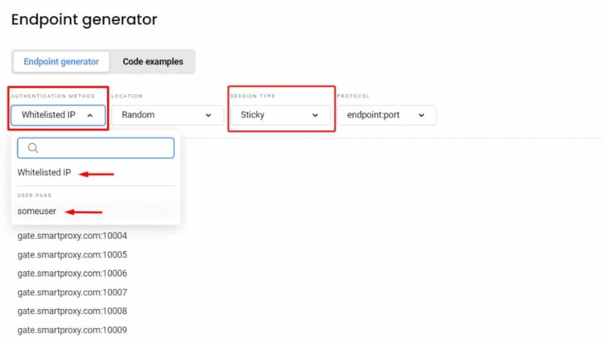This screenshot has width=604, height=345.
Task: Click endpoint gate.smartproxy.com:10008
Action: point(72,311)
